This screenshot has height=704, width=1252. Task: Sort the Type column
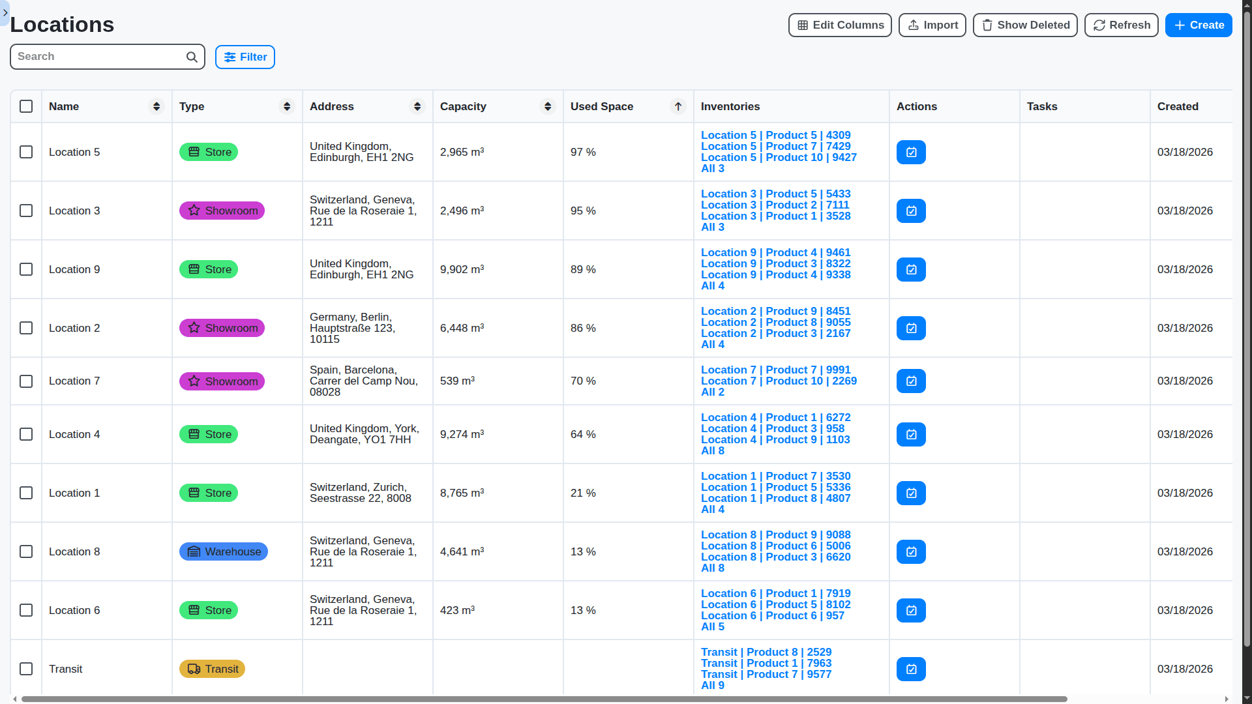coord(287,106)
